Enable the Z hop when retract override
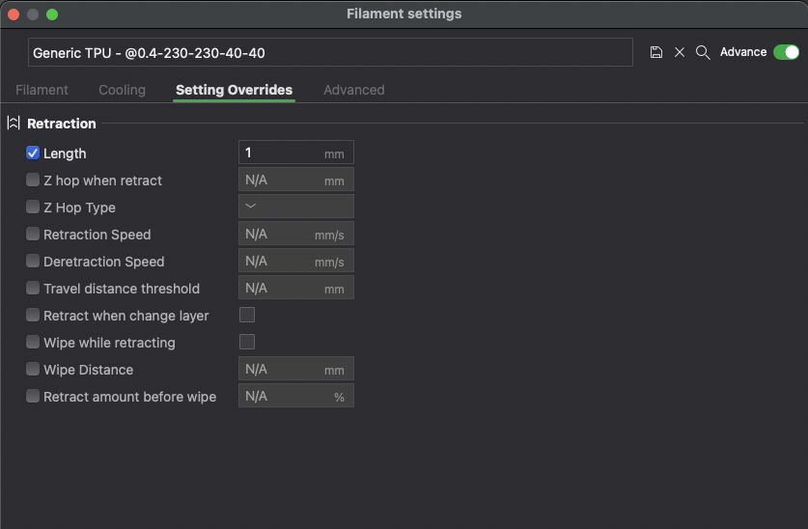Screen dimensions: 808x529 tap(33, 181)
